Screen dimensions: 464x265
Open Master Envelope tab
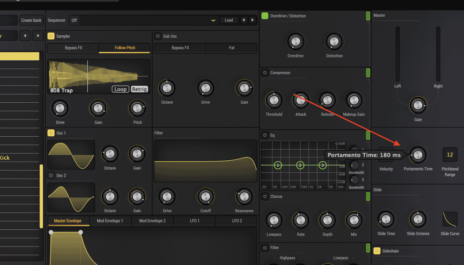tap(68, 221)
